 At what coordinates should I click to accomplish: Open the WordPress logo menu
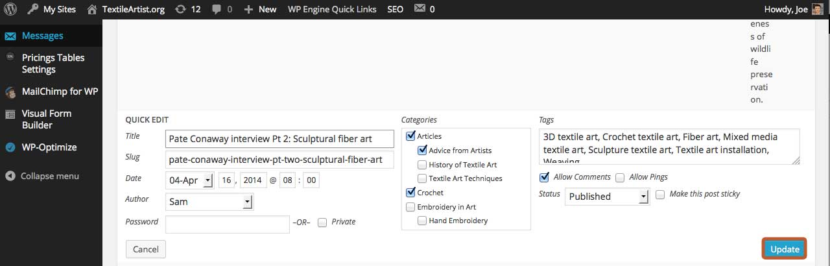pyautogui.click(x=10, y=9)
